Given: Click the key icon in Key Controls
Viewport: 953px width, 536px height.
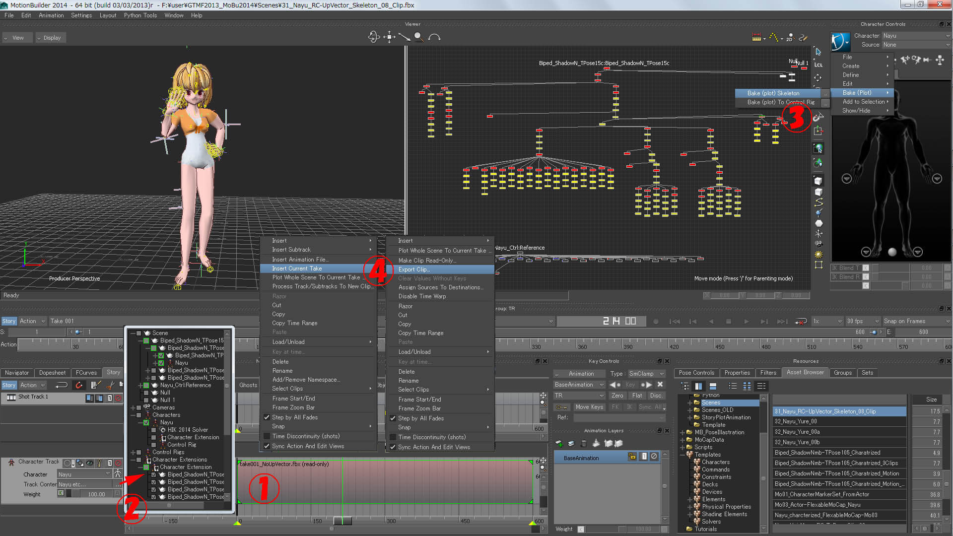Looking at the screenshot, I should (x=561, y=407).
